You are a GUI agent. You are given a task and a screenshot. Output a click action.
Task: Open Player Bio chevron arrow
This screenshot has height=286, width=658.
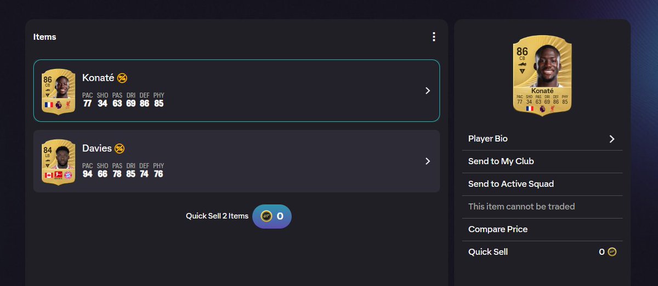612,139
